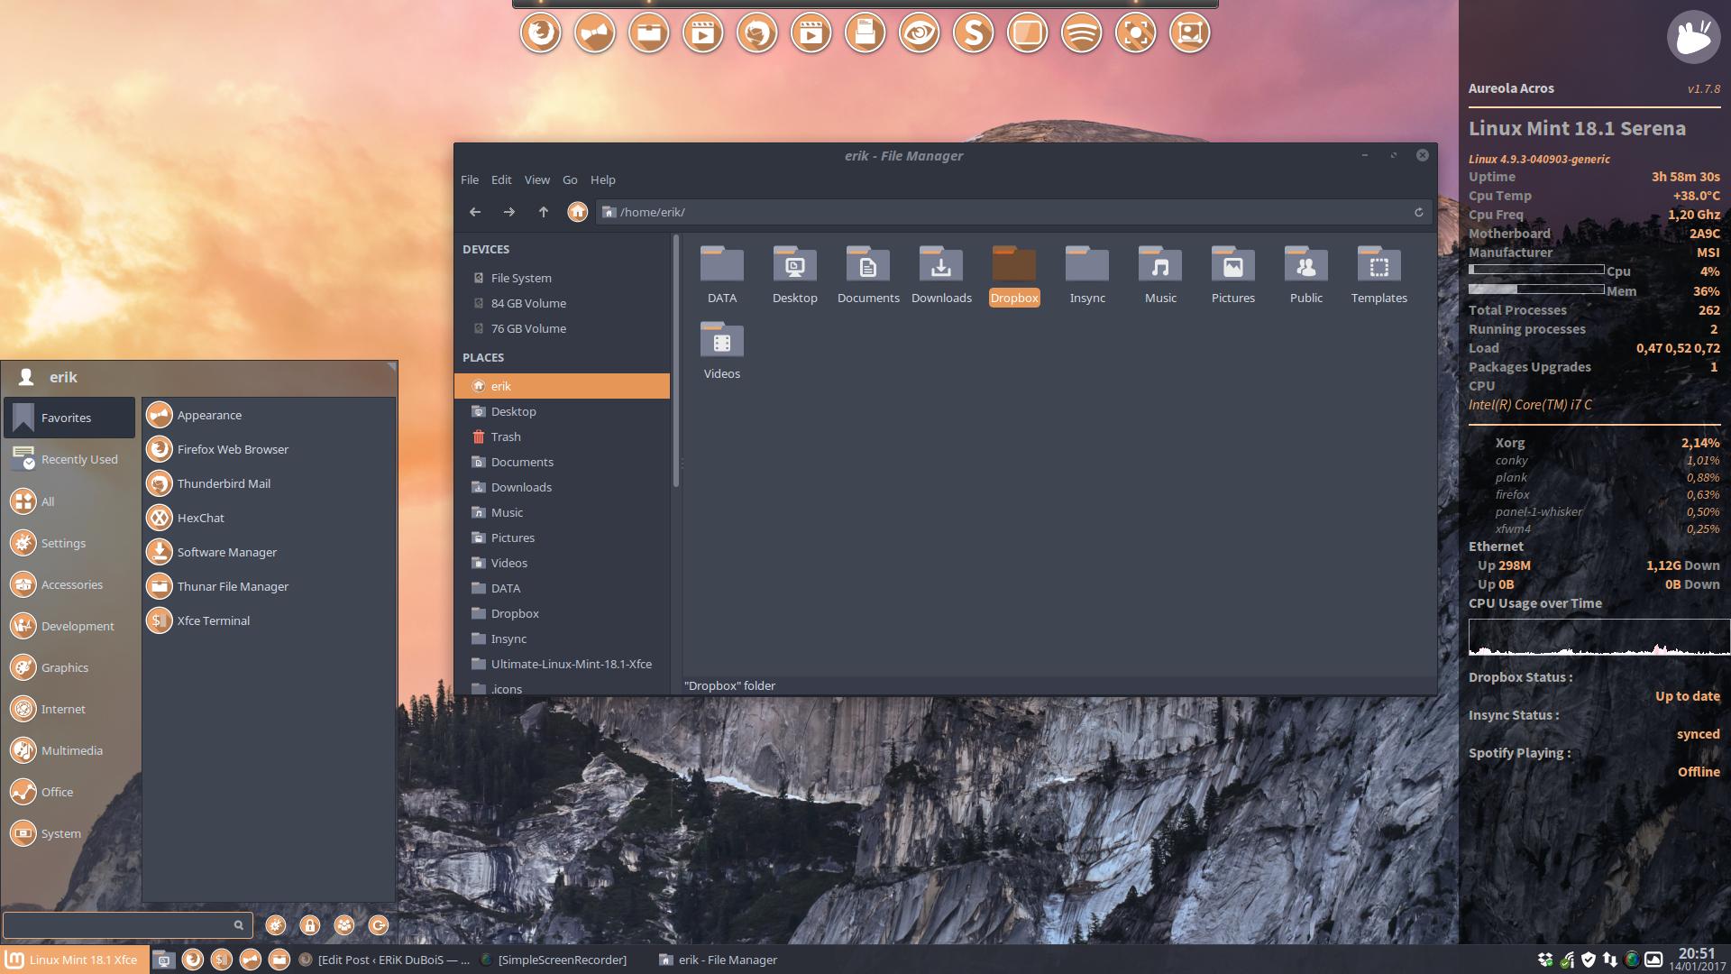Open Thunderbird from the top dock
Screen dimensions: 1731x974
pyautogui.click(x=756, y=33)
